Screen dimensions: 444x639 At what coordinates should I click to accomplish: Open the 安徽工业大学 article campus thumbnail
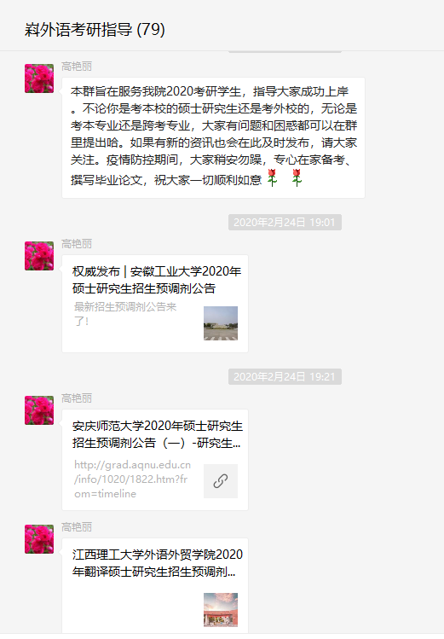(221, 323)
